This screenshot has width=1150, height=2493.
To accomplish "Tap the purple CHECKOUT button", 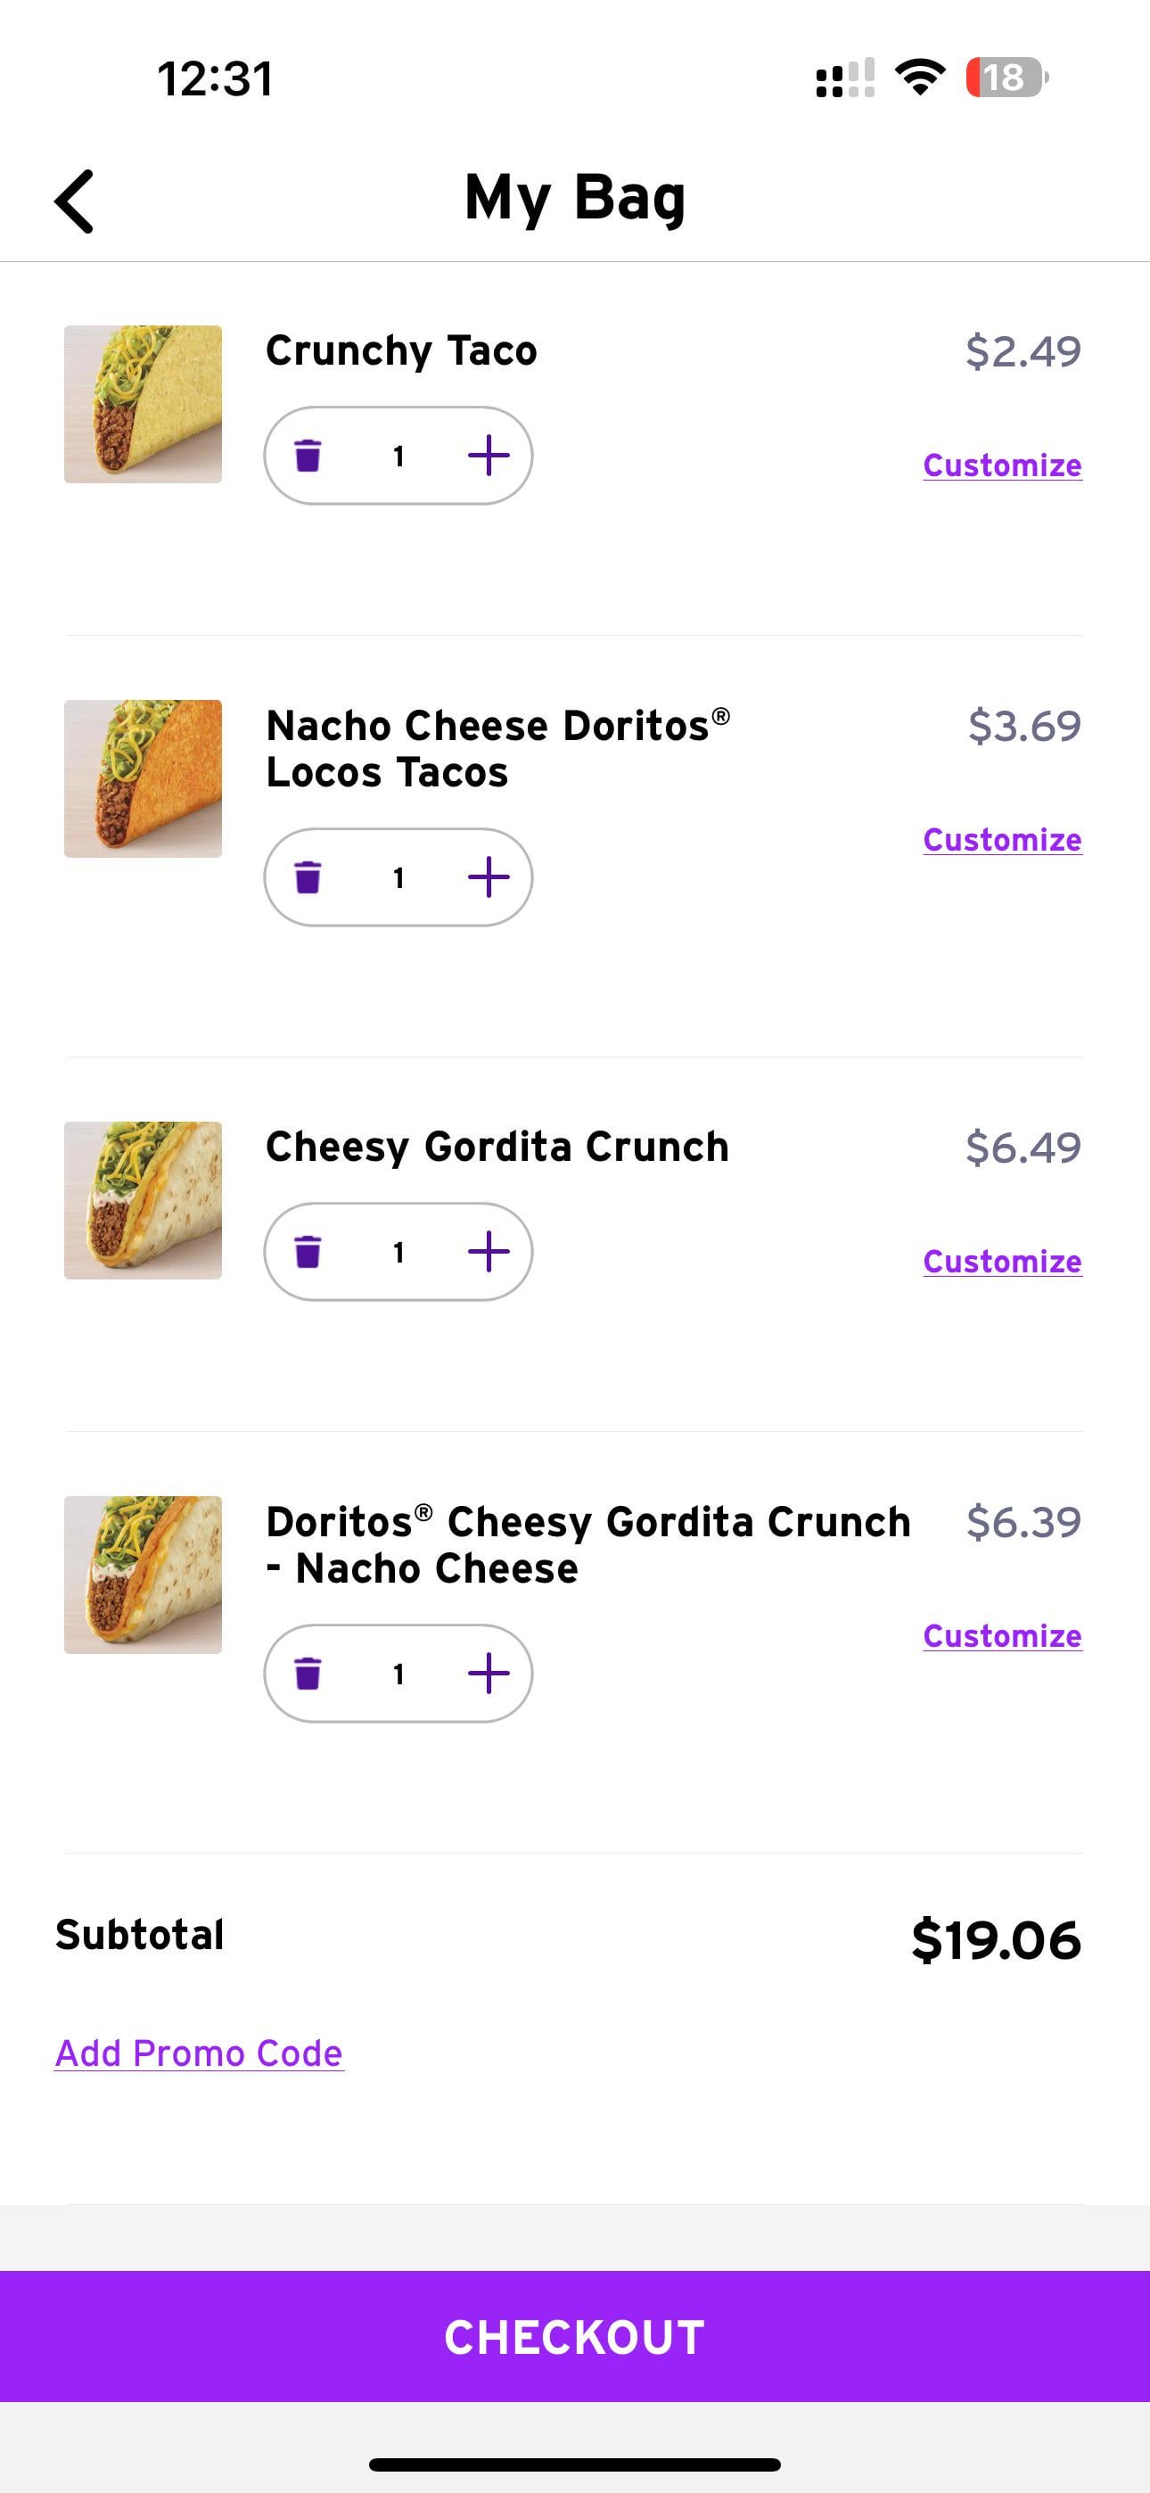I will coord(575,2336).
